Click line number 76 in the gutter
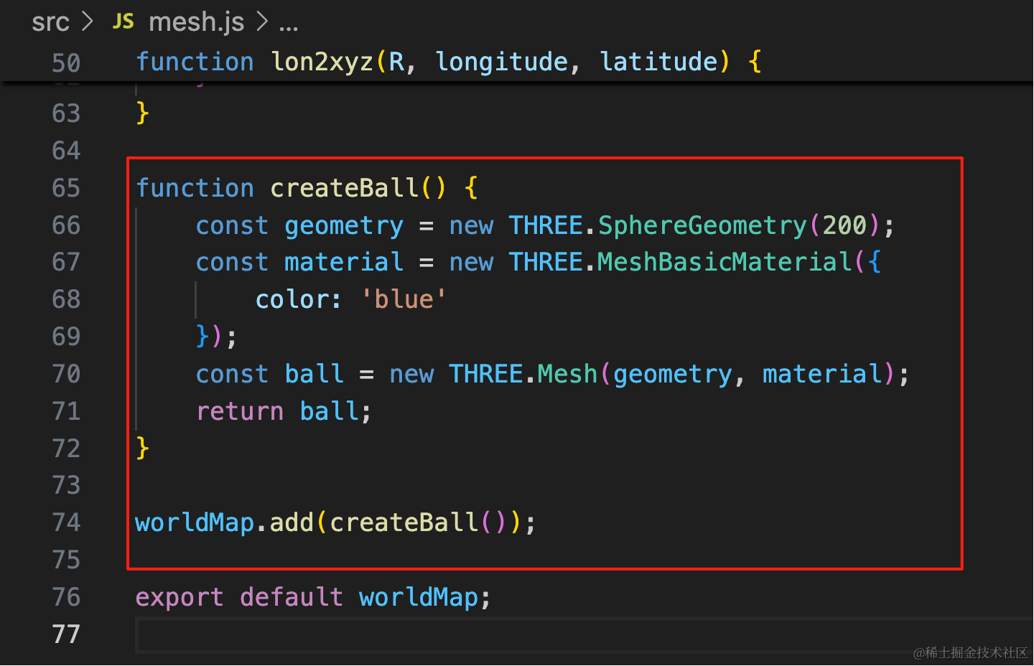This screenshot has width=1034, height=666. click(66, 597)
